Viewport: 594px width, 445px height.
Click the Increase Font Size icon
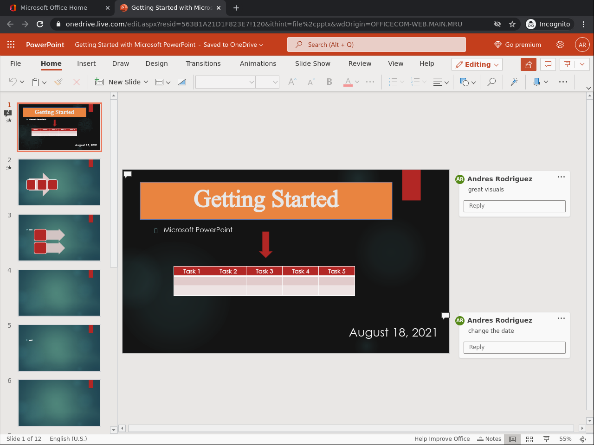[292, 82]
